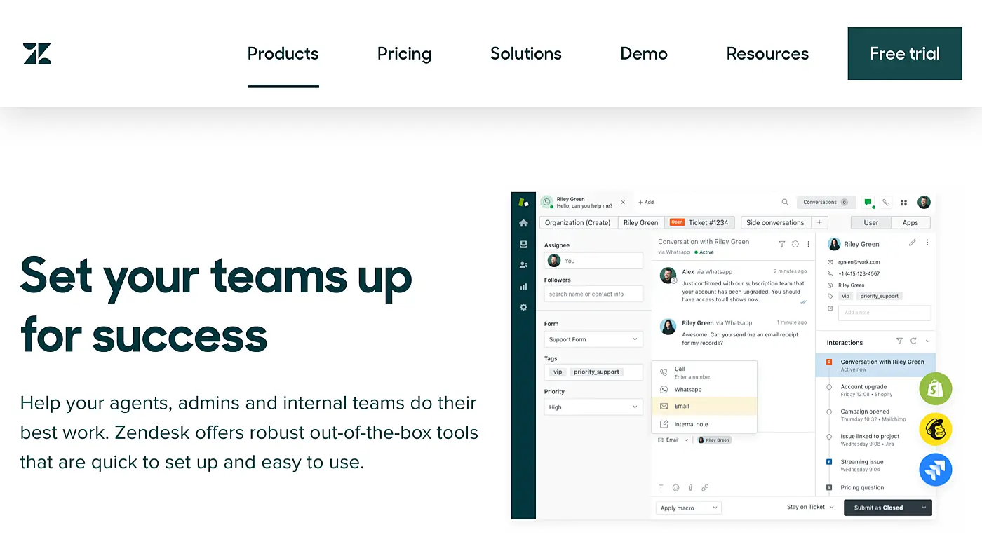Expand the Support Form dropdown
This screenshot has height=544, width=982.
tap(593, 339)
